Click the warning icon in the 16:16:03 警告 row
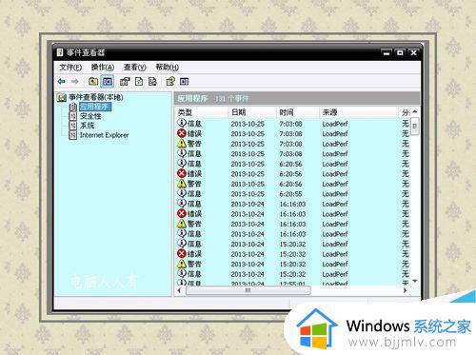This screenshot has width=476, height=355. point(182,224)
